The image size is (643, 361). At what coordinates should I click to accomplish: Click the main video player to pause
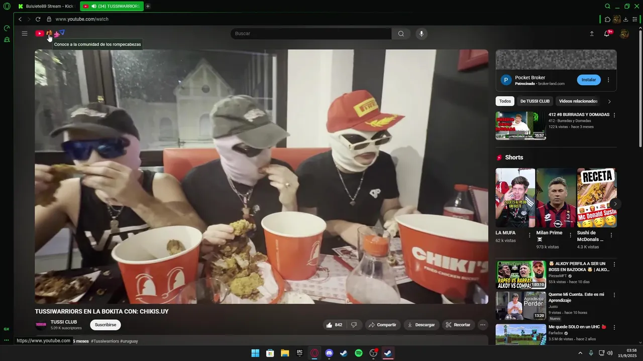[x=261, y=176]
